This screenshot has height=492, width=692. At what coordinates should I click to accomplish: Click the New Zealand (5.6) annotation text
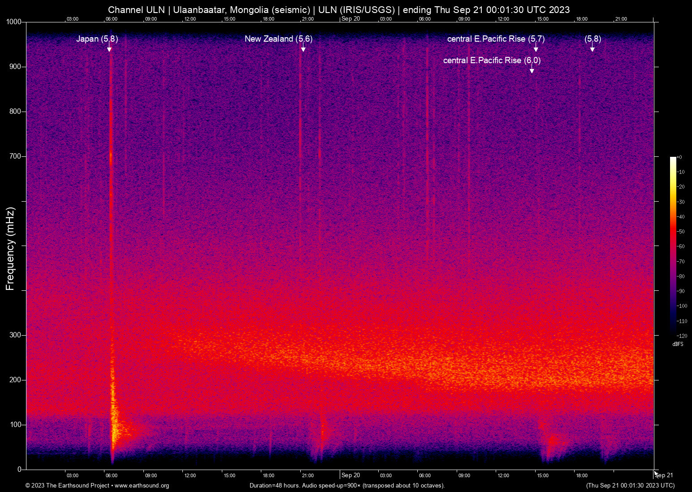pos(278,39)
